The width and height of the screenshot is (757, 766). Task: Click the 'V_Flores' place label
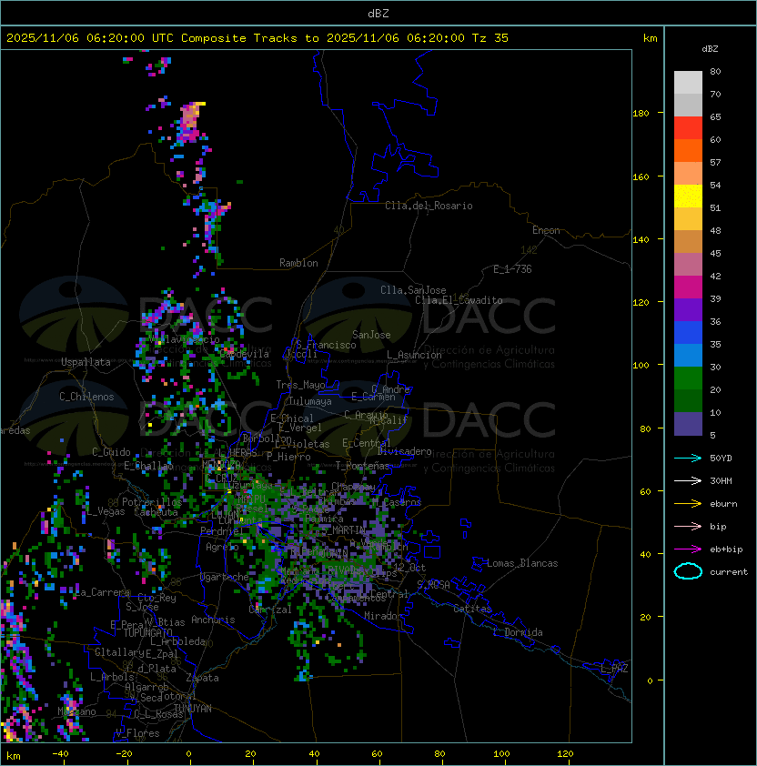(137, 733)
